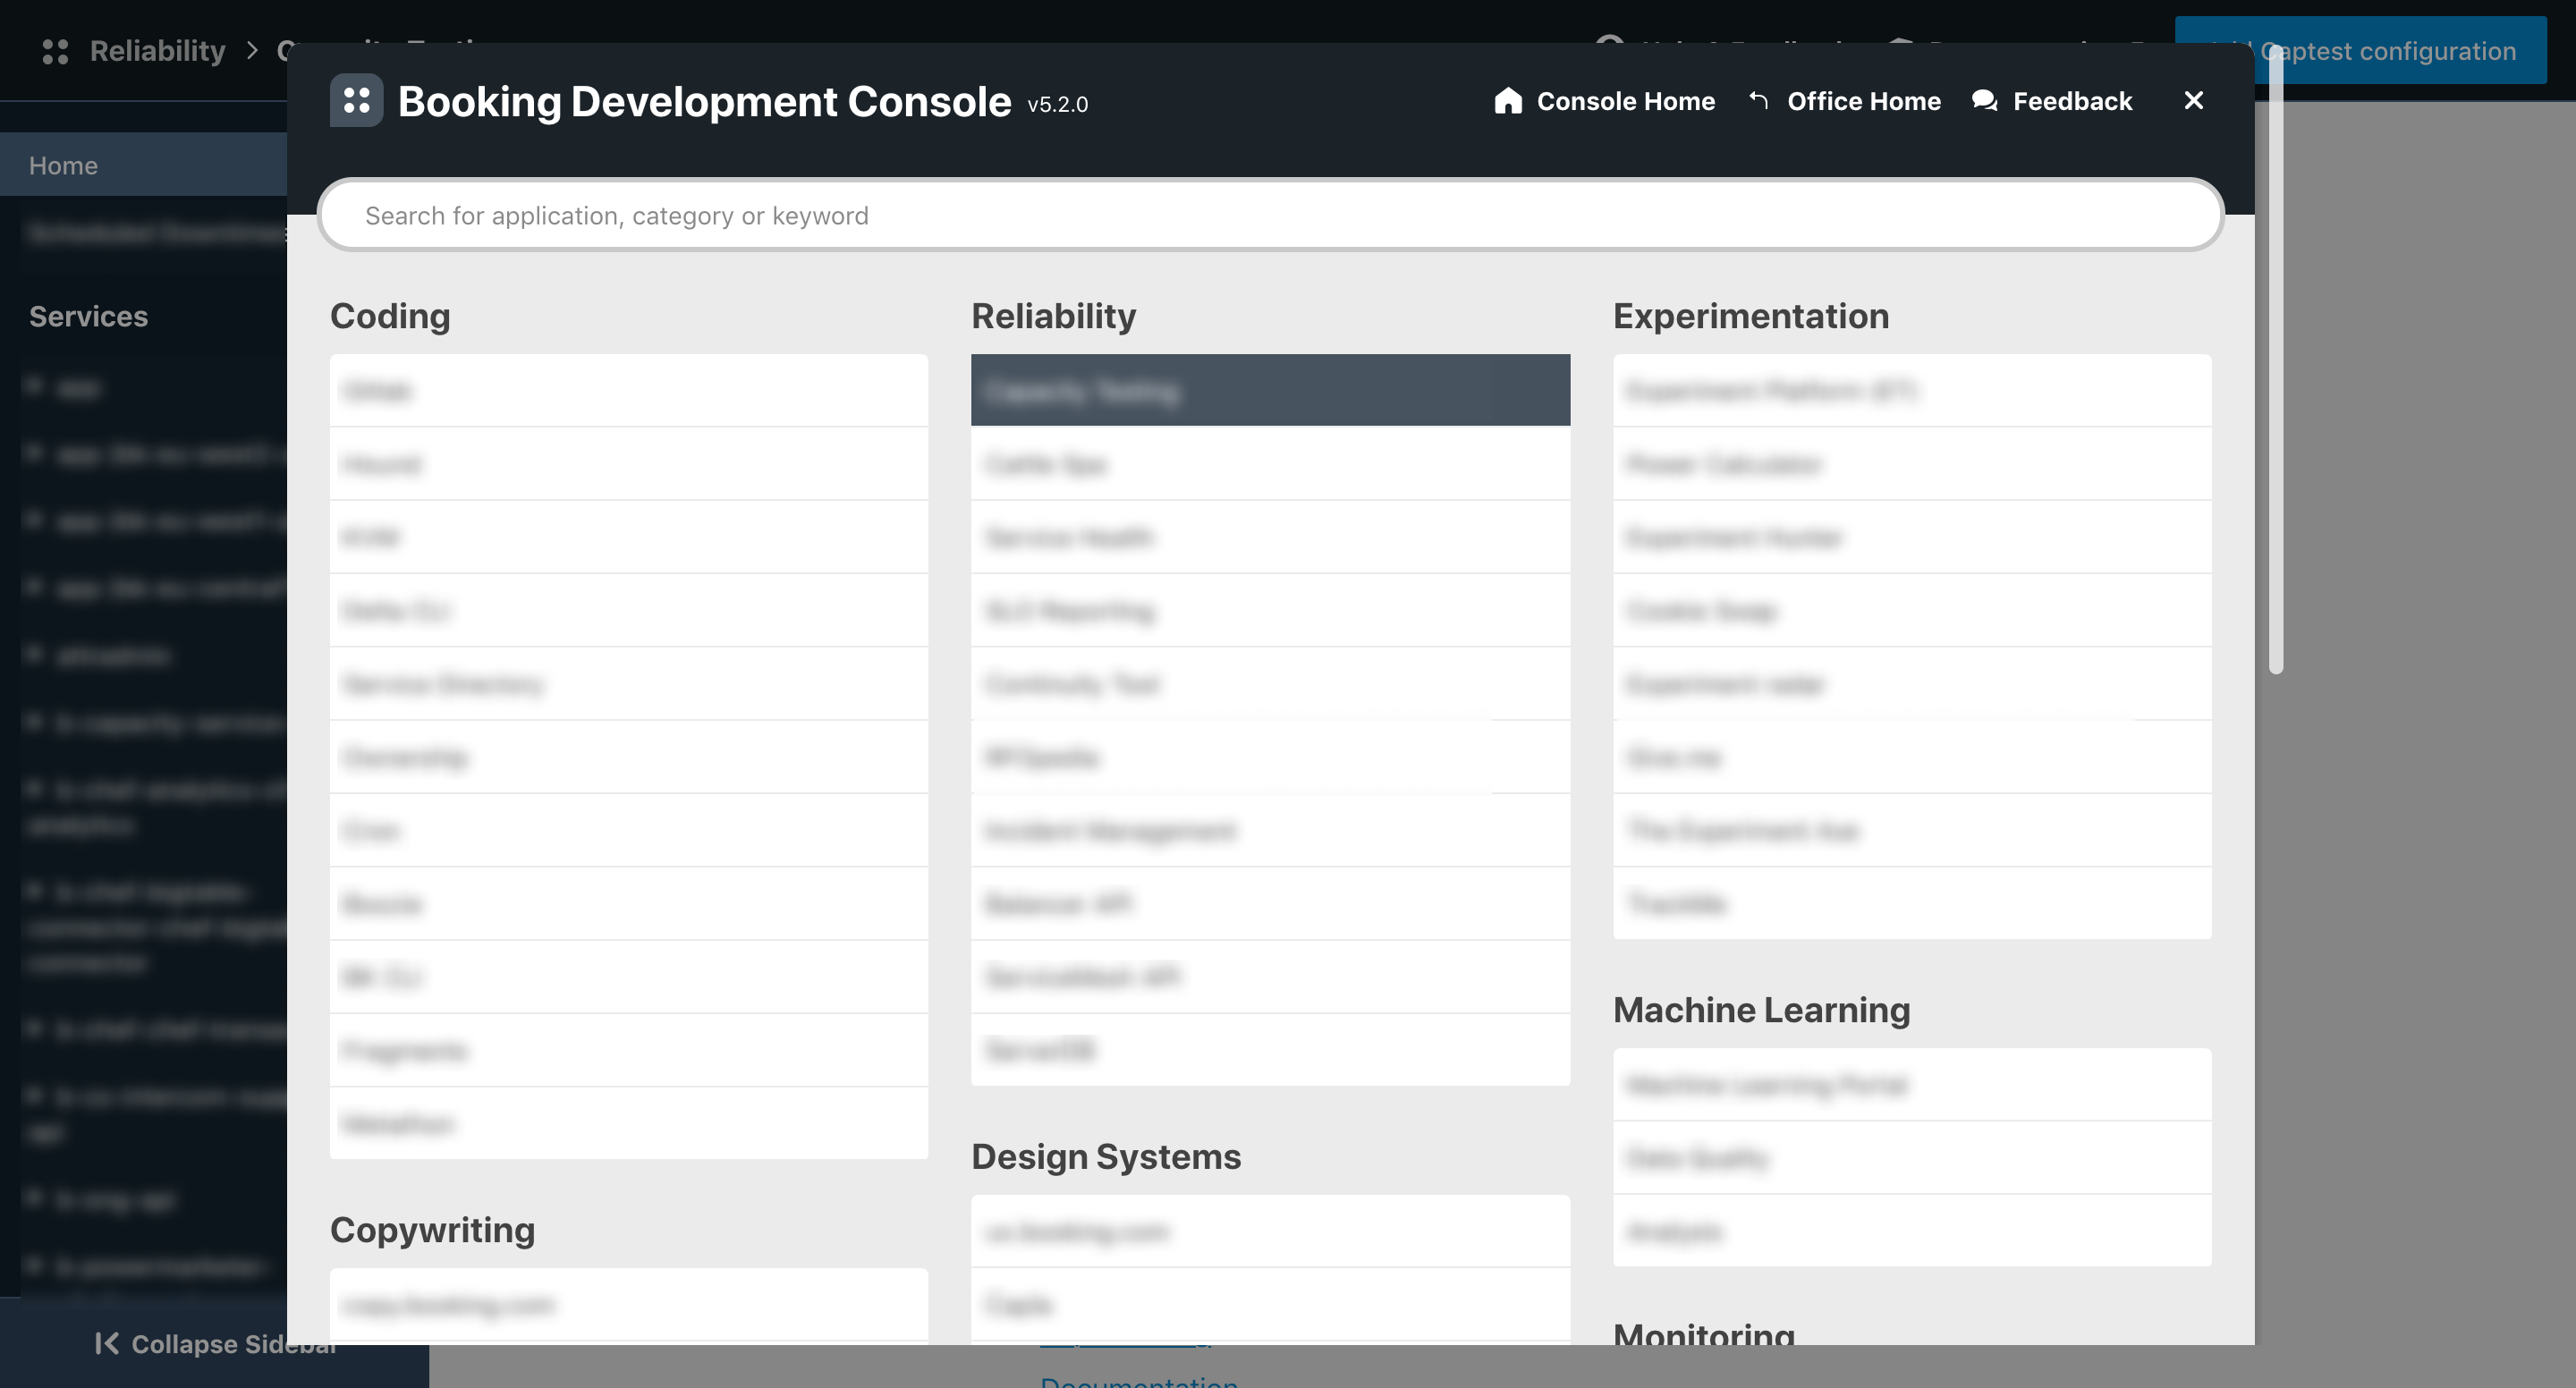2576x1388 pixels.
Task: Click the Office Home label in the modal header
Action: (1865, 100)
